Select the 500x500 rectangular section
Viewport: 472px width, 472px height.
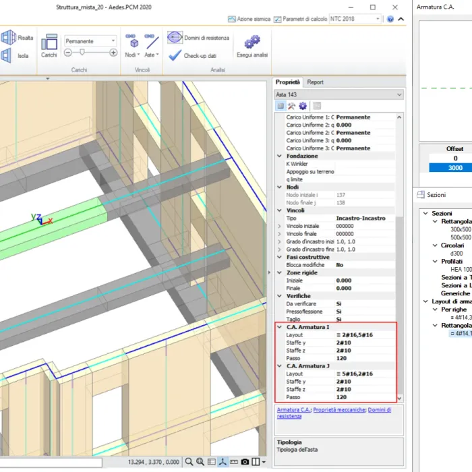pos(461,237)
